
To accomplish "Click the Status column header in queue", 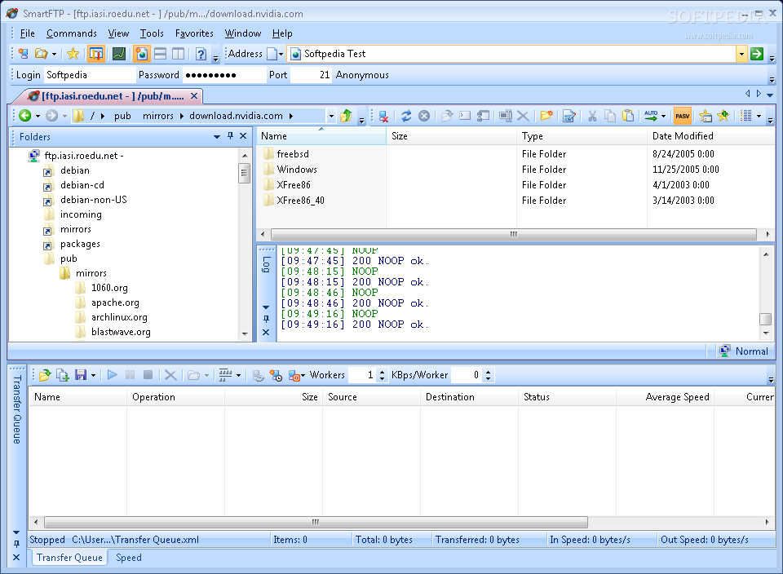I will click(567, 397).
